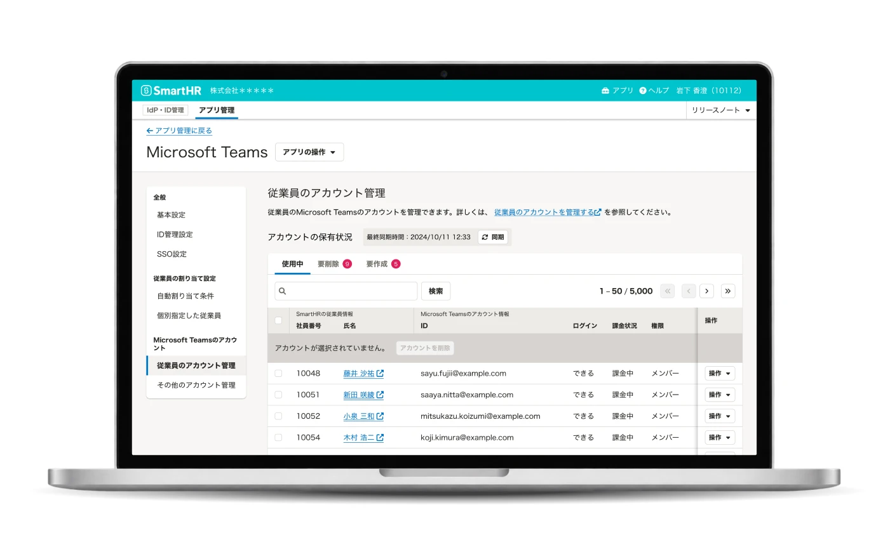Open 従業員のアカウントを管理する help link

pos(548,213)
